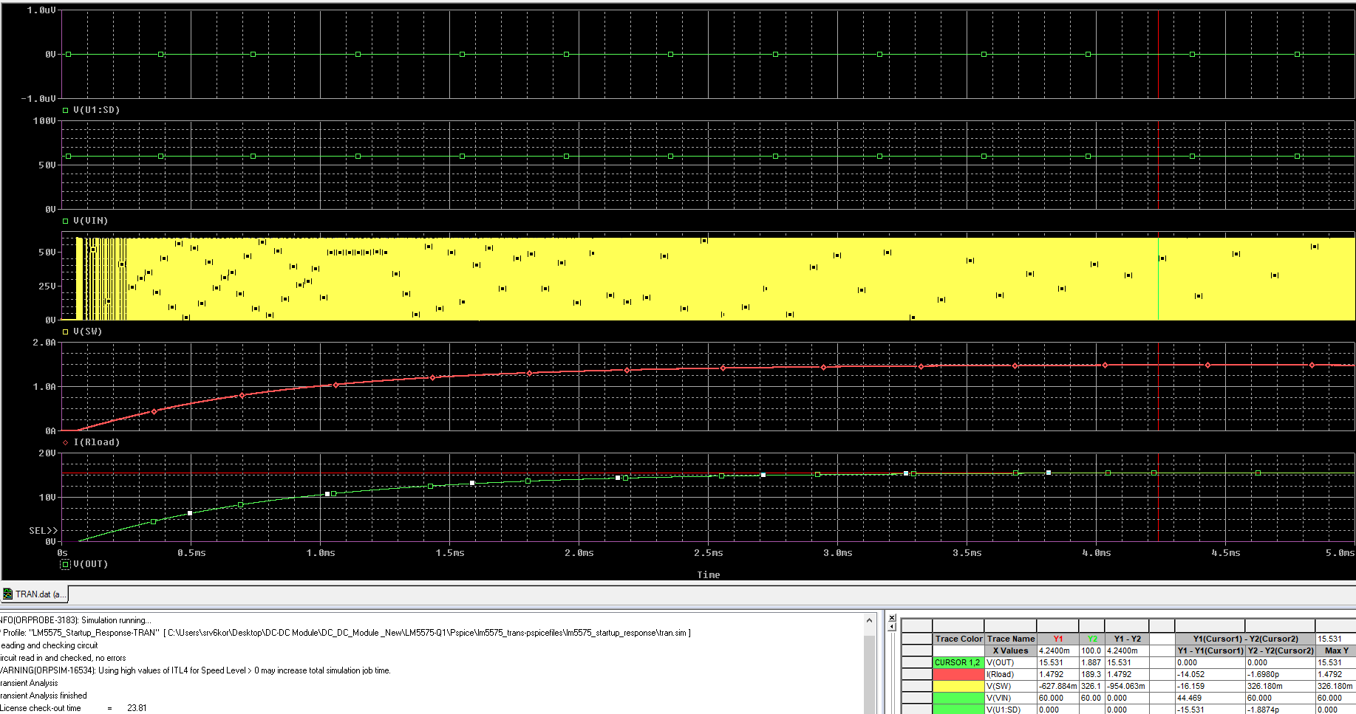Screen dimensions: 1356x714
Task: Select the I(Rload) trace name text in legend
Action: click(96, 442)
